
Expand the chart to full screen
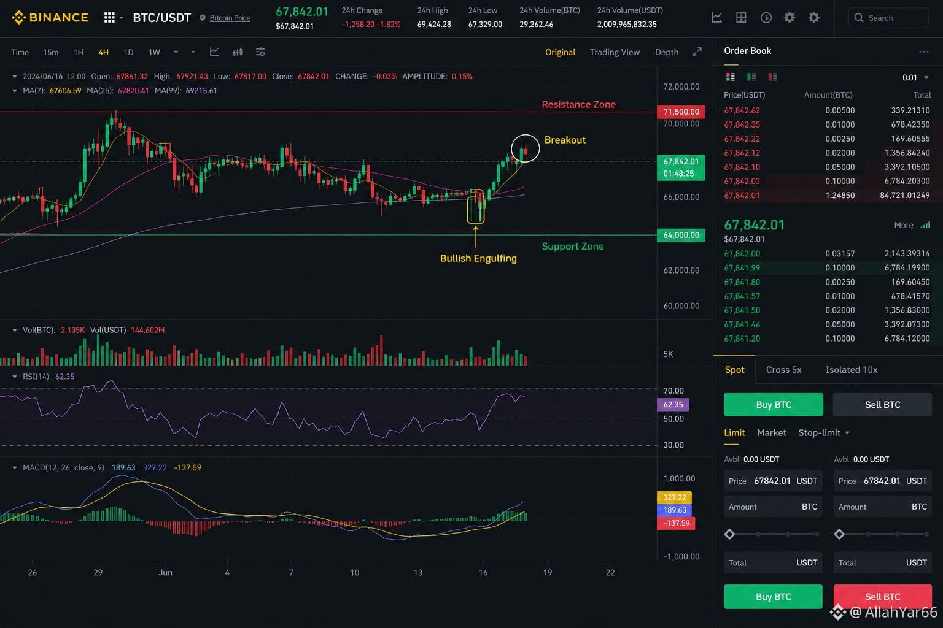(697, 52)
